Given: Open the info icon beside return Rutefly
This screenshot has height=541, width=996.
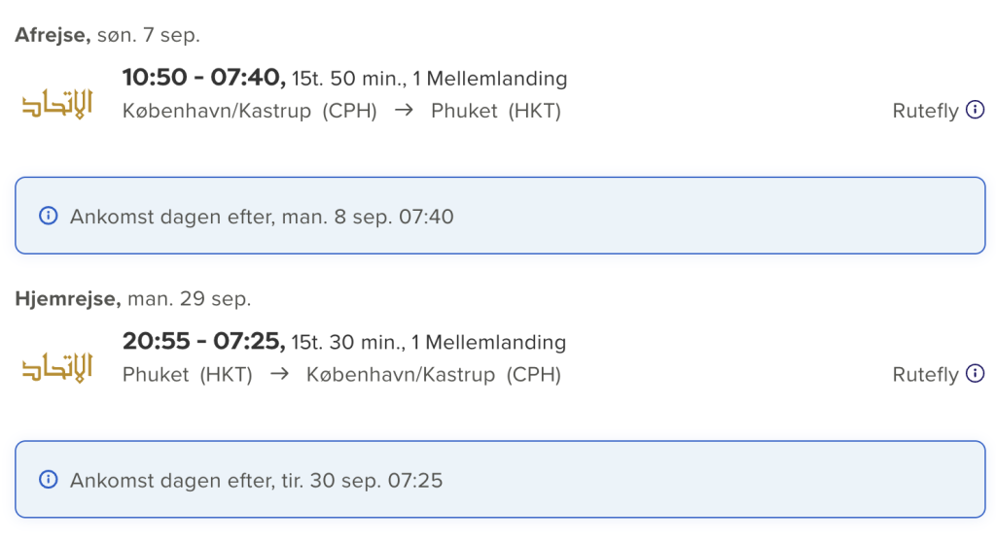Looking at the screenshot, I should click(x=975, y=374).
